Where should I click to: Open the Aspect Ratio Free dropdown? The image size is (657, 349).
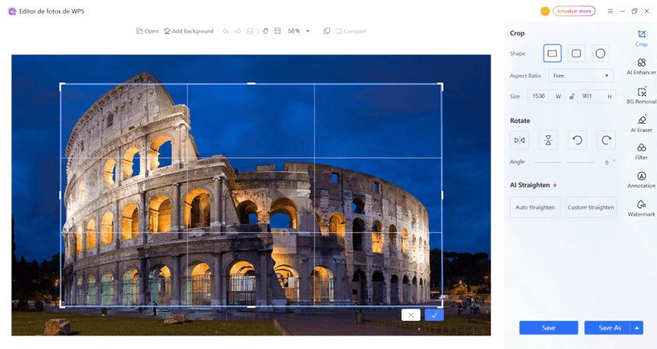[581, 76]
